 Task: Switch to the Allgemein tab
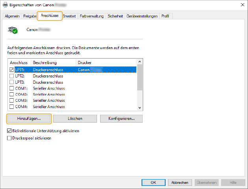(12, 16)
